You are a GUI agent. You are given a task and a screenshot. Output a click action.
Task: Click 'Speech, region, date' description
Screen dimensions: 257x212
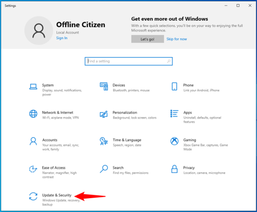tap(127, 145)
